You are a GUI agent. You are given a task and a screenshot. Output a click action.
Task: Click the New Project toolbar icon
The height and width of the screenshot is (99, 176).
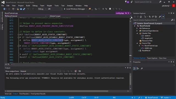13,9
